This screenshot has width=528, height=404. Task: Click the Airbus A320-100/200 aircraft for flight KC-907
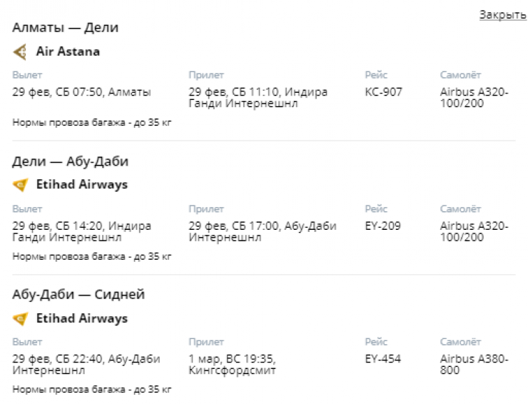pos(474,98)
